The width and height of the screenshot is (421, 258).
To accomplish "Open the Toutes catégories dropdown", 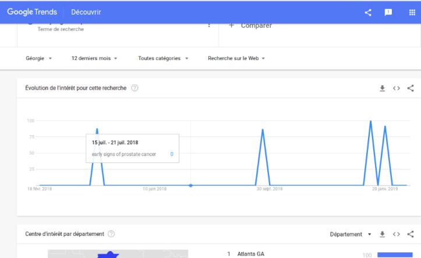I will pos(163,58).
